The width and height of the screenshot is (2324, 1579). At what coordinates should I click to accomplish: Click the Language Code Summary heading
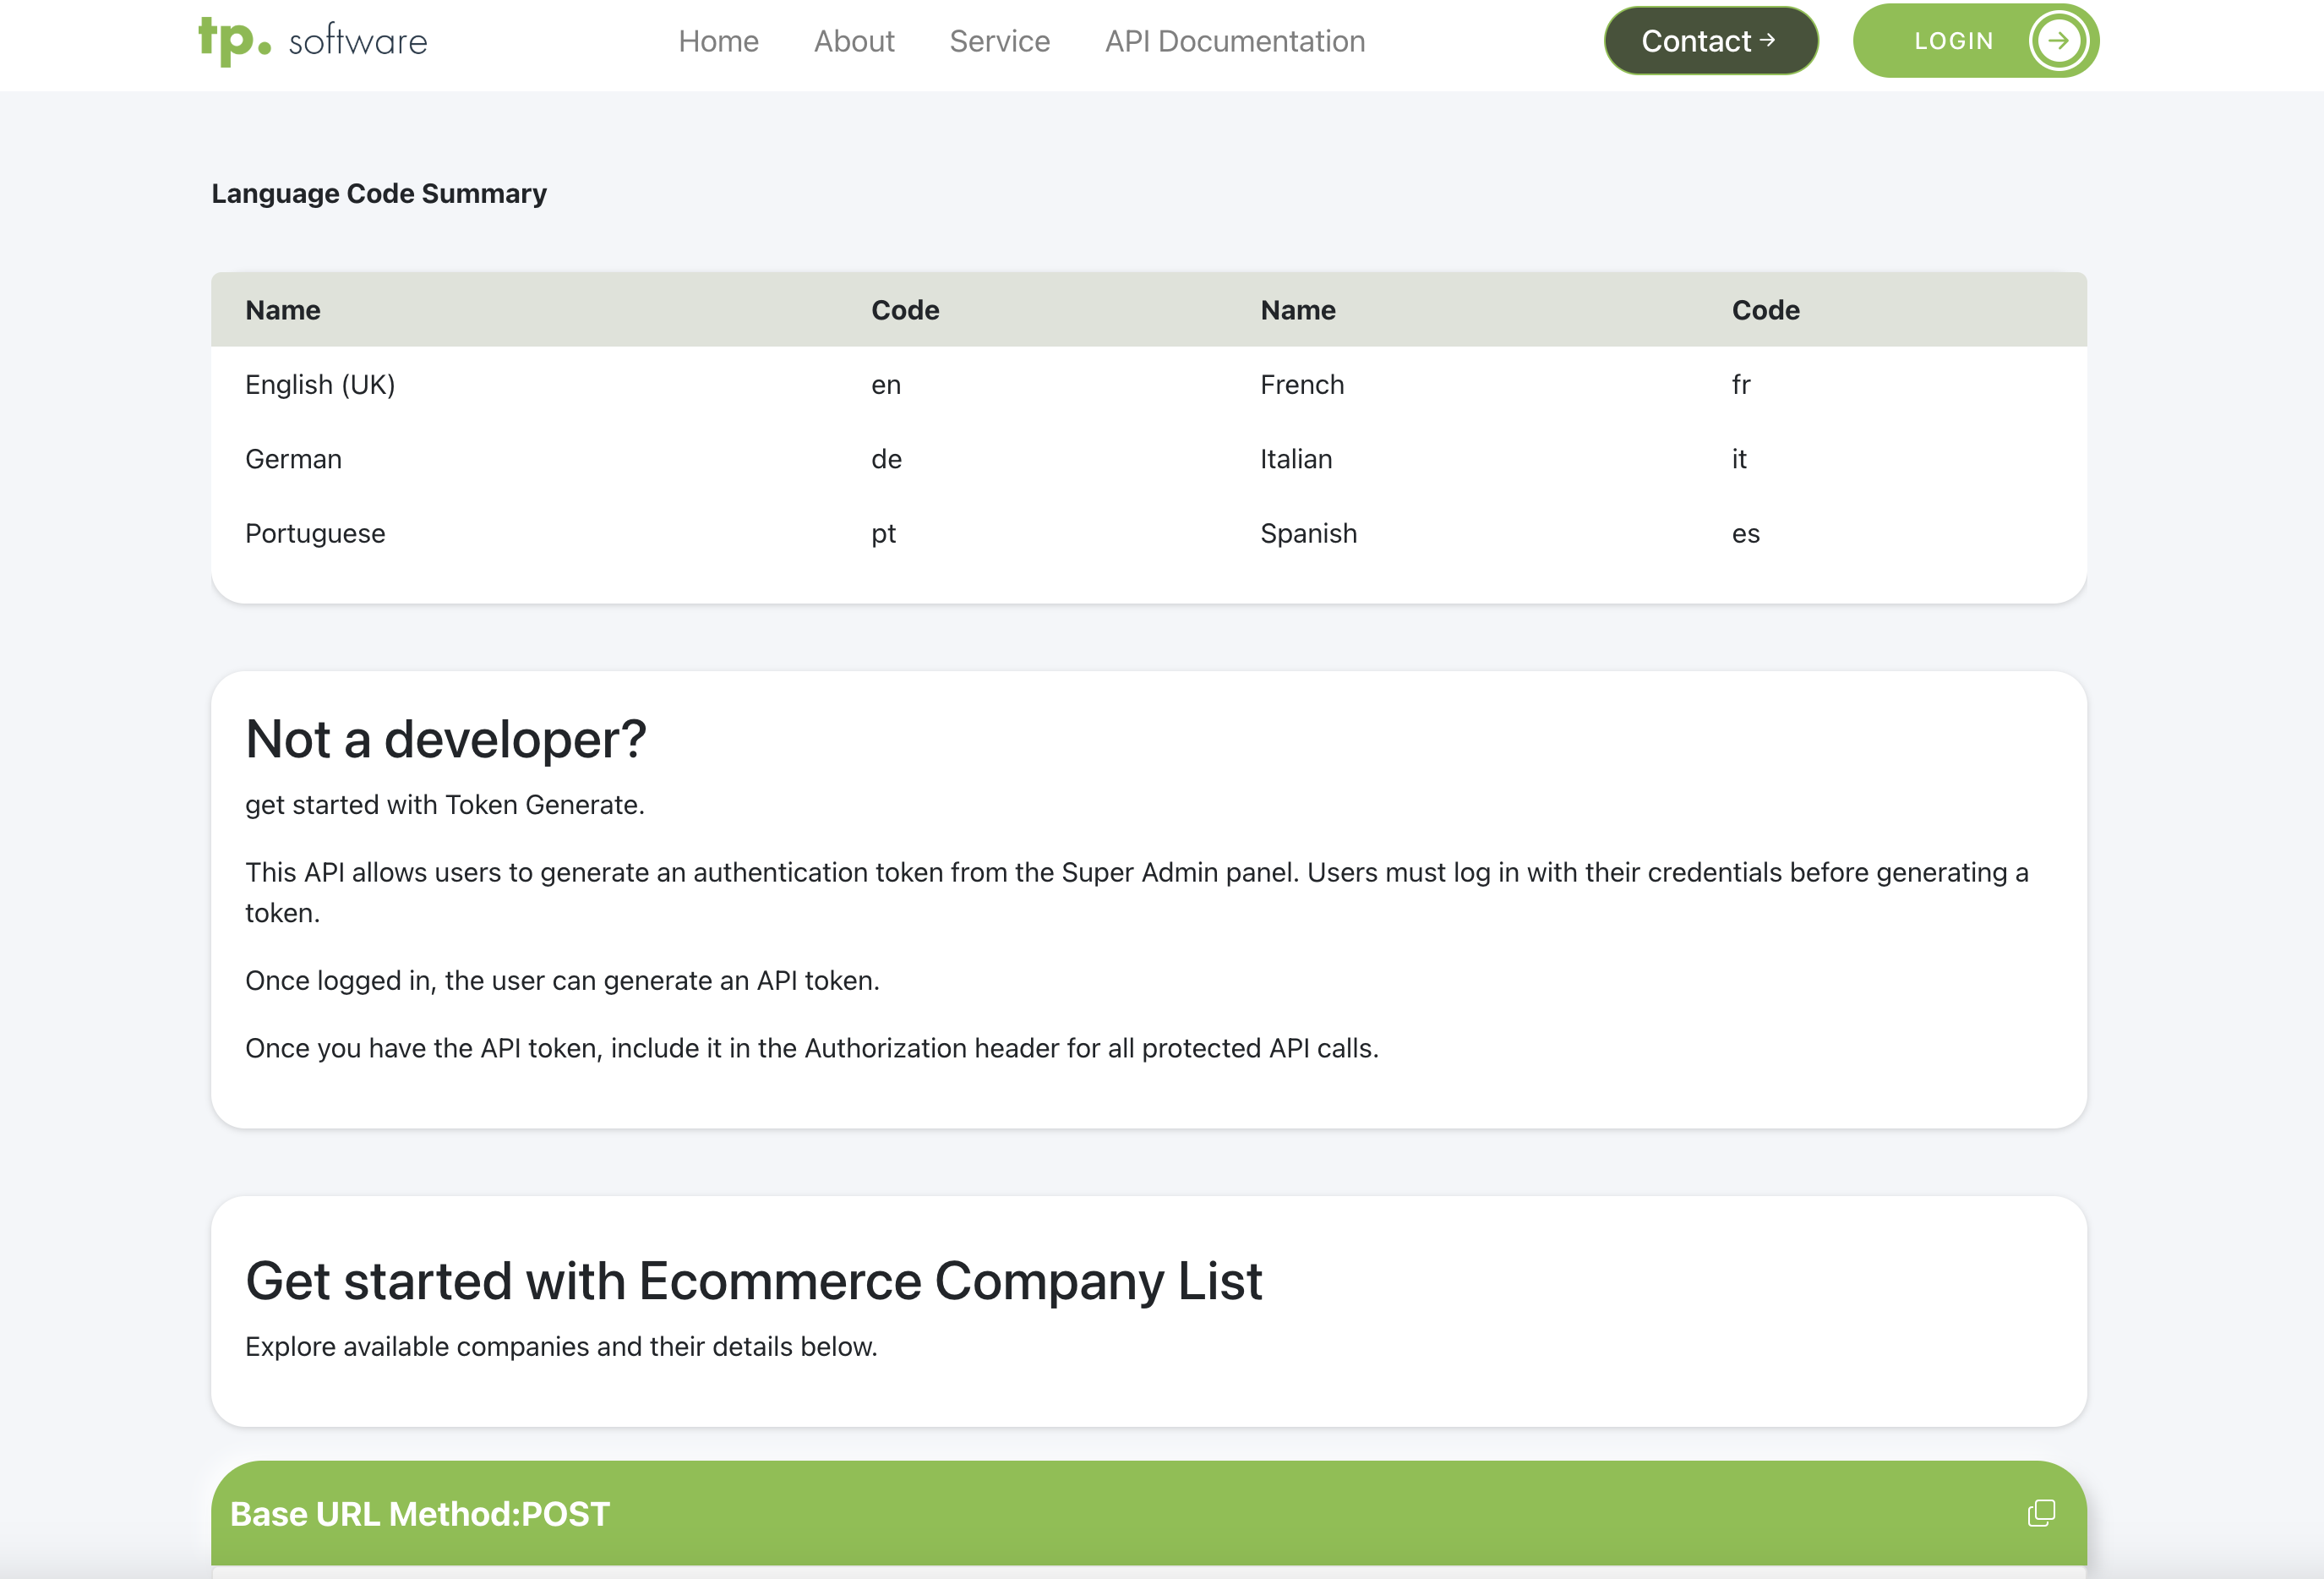[379, 193]
